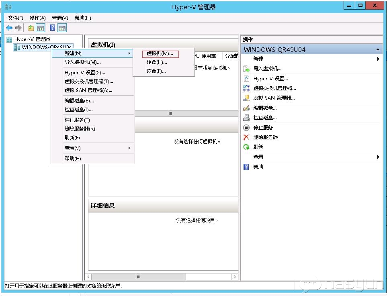Click the 编辑磁盘 pencil icon in actions pane

(x=246, y=108)
